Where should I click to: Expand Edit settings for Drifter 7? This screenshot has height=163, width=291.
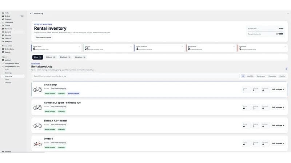pyautogui.click(x=278, y=143)
